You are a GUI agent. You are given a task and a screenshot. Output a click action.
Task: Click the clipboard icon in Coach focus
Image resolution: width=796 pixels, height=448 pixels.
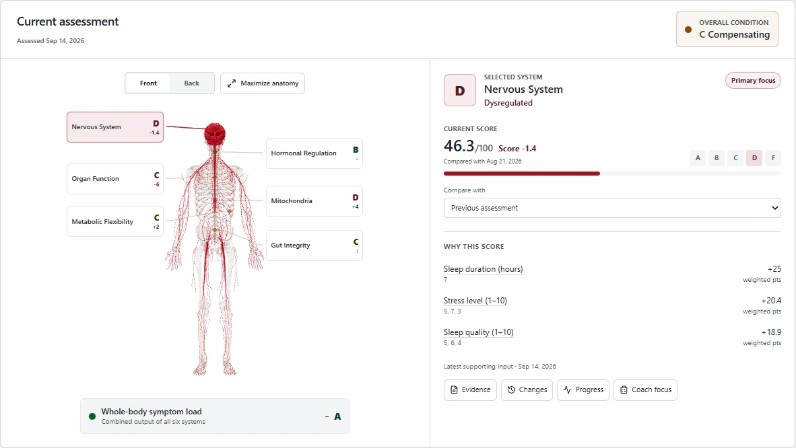tap(624, 390)
